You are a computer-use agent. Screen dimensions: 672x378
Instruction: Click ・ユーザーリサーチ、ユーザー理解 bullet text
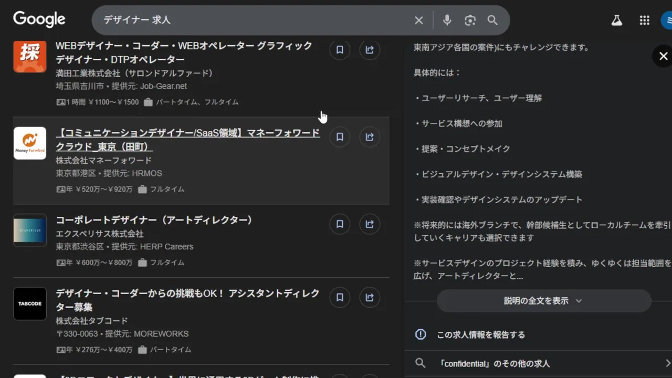[x=478, y=98]
